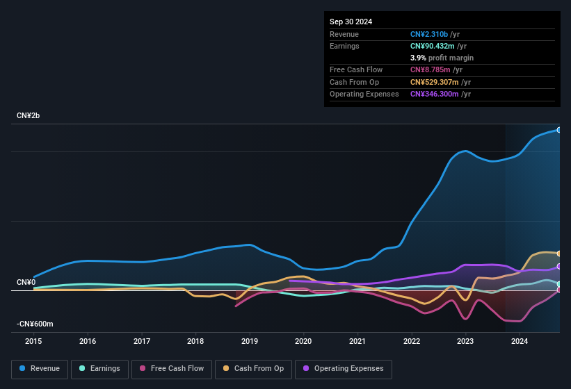Click the 2016 x-axis label
The image size is (571, 389).
[88, 341]
